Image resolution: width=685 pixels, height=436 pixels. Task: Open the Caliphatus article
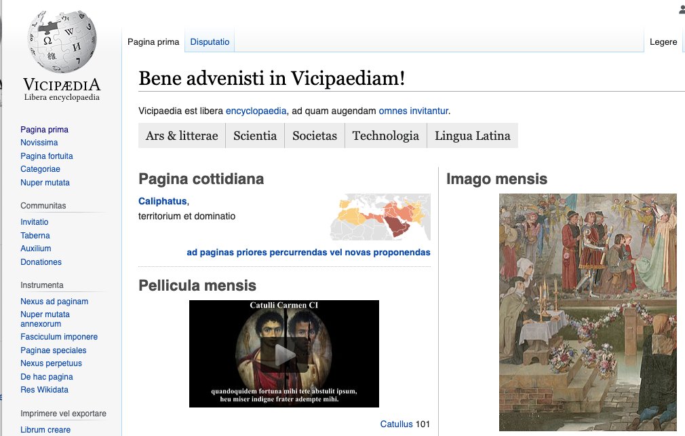162,201
